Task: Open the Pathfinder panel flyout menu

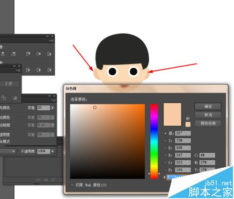Action: pos(18,71)
